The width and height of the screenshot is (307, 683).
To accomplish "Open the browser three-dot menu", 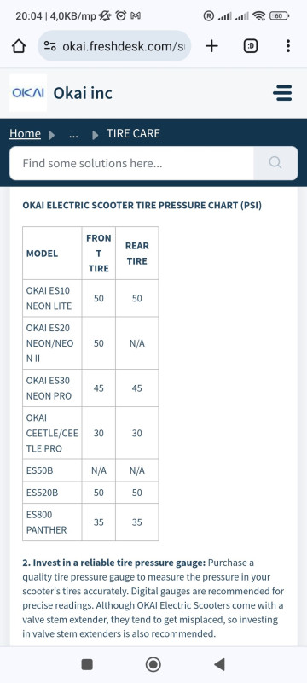I will click(288, 46).
